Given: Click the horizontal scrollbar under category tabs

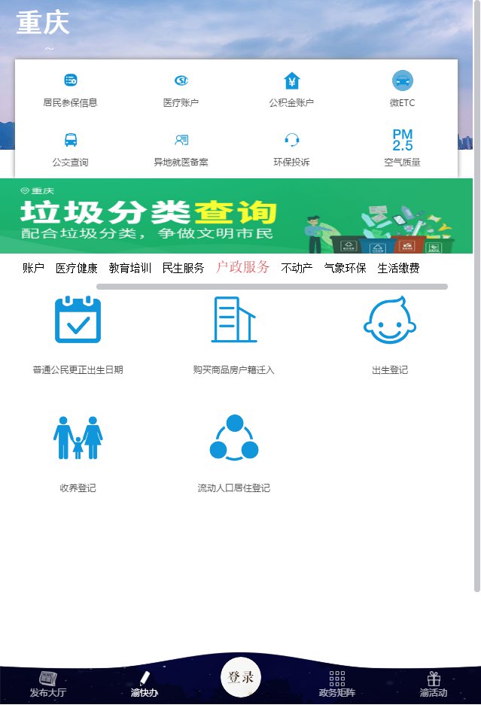Looking at the screenshot, I should coord(271,287).
